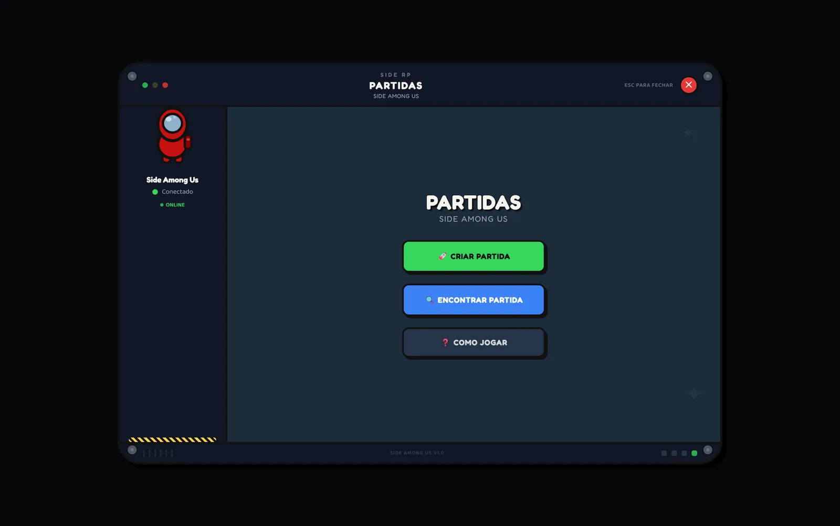Click the green window dot in header
This screenshot has width=840, height=526.
(145, 85)
